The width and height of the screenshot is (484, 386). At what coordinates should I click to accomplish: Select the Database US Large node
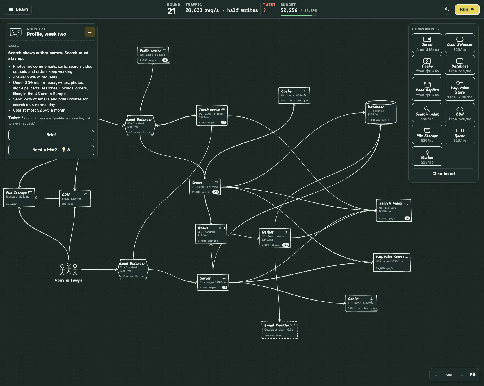point(381,113)
